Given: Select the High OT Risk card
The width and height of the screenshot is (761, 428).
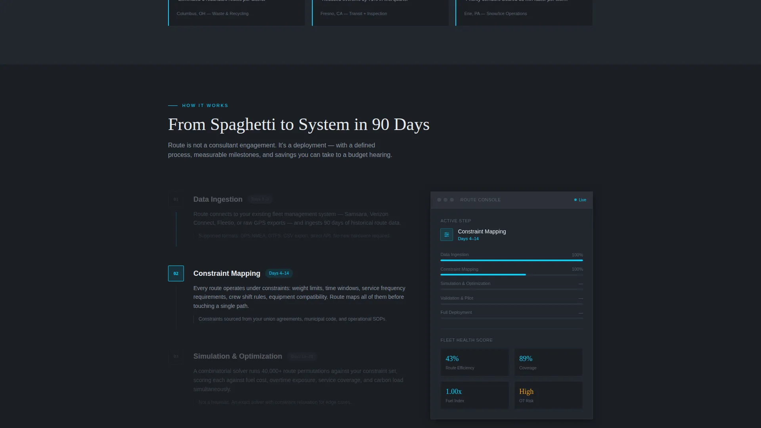Looking at the screenshot, I should point(549,395).
